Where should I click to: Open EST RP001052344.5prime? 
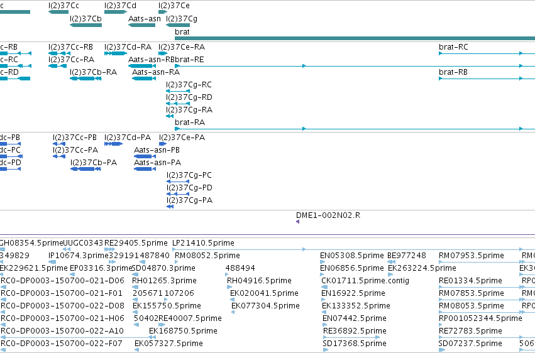480,318
